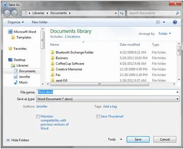The height and width of the screenshot is (149, 184).
Task: Click the navigation pane scroll down arrow
Action: (x=43, y=84)
